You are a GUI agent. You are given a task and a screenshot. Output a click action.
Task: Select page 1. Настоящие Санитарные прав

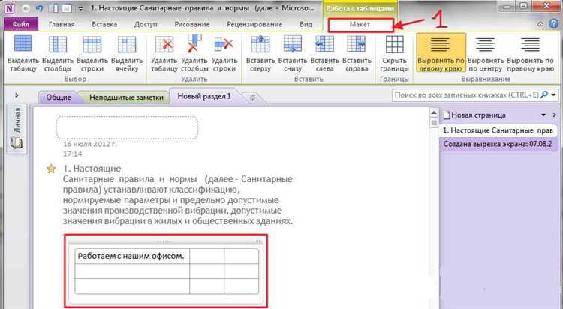498,130
